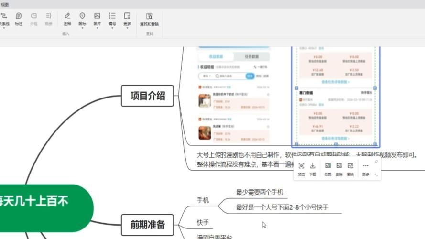Select 最好是一个大号下面2-8个小号快手 subtopic
Viewport: 425px width, 239px height.
282,207
